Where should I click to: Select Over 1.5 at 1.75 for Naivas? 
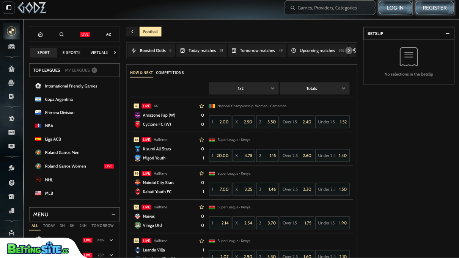(297, 223)
